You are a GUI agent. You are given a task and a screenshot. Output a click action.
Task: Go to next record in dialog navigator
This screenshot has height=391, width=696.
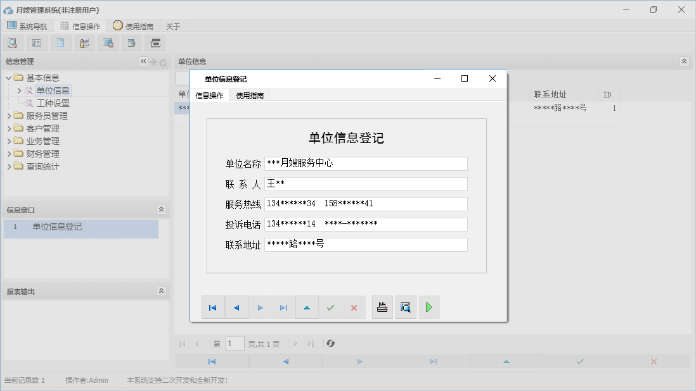[x=260, y=307]
